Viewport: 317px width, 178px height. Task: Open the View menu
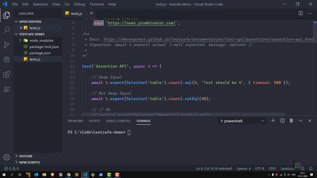(56, 4)
